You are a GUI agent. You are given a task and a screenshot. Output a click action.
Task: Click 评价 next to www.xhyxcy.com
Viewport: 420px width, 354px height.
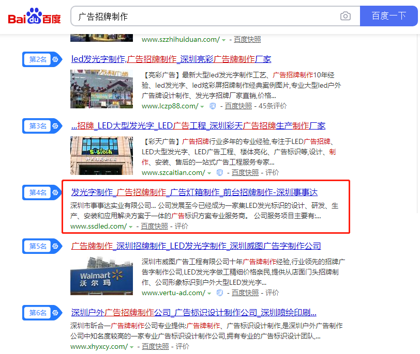[x=183, y=347]
